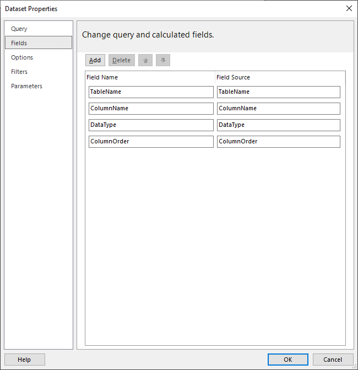Open the Query page

point(39,29)
